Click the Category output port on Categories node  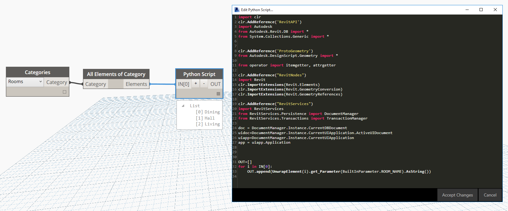point(56,82)
